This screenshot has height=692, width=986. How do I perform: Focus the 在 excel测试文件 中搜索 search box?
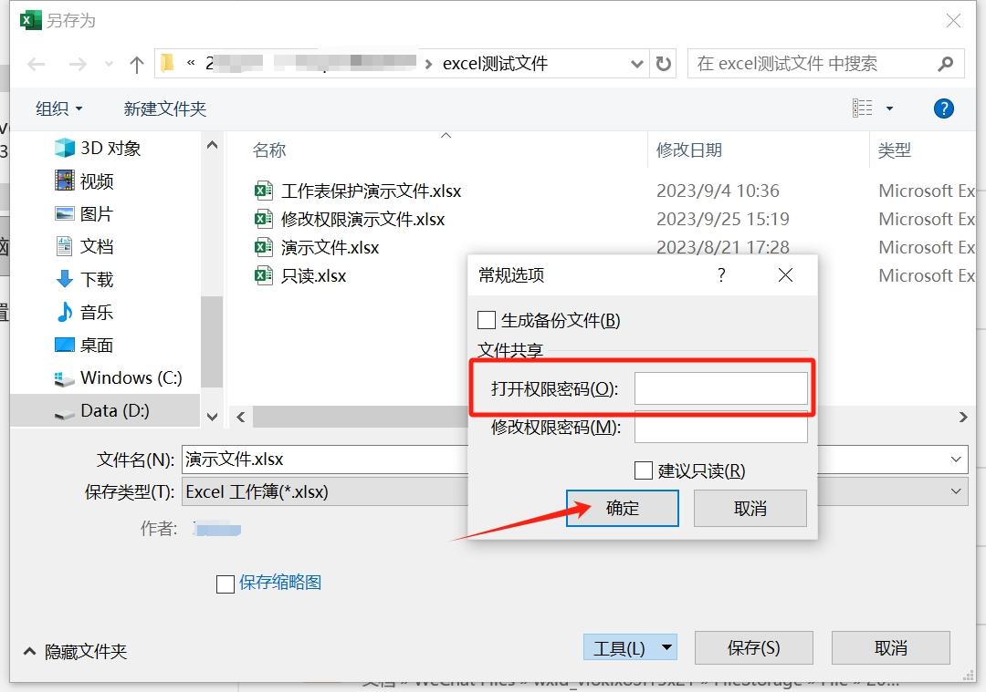pyautogui.click(x=825, y=64)
